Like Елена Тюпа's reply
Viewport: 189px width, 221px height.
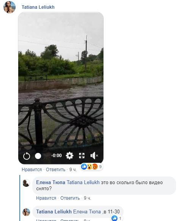point(46,198)
